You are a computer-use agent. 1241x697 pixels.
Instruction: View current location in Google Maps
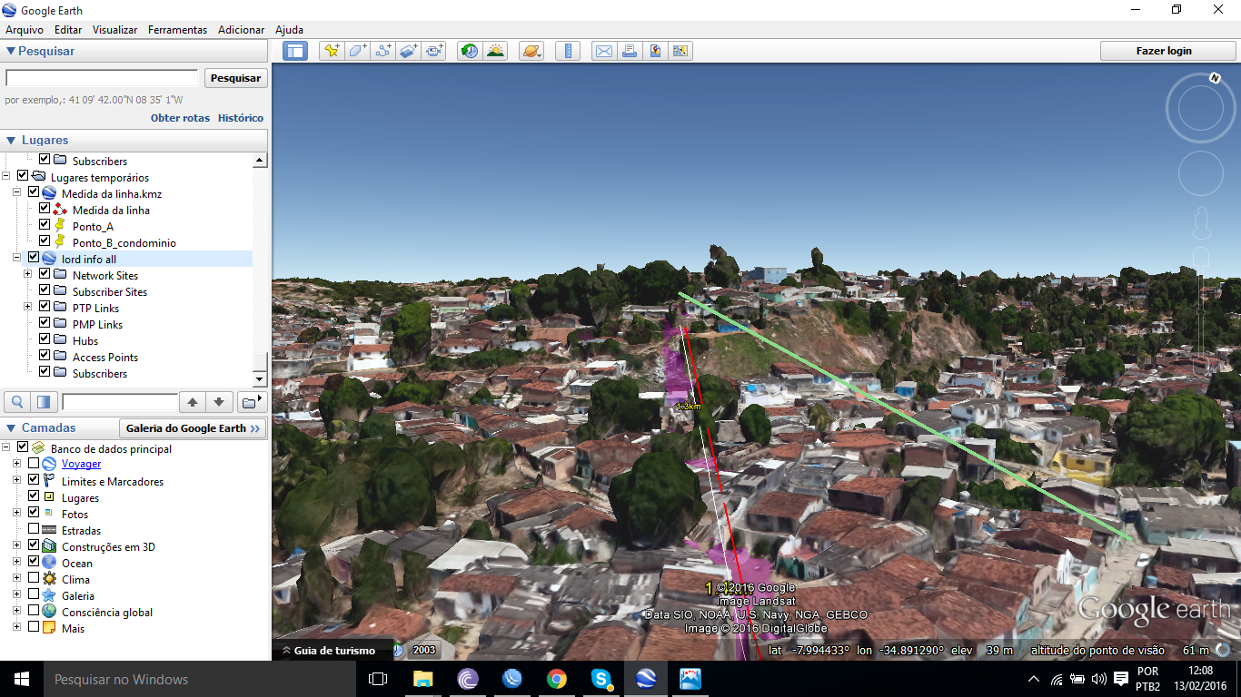(x=680, y=51)
